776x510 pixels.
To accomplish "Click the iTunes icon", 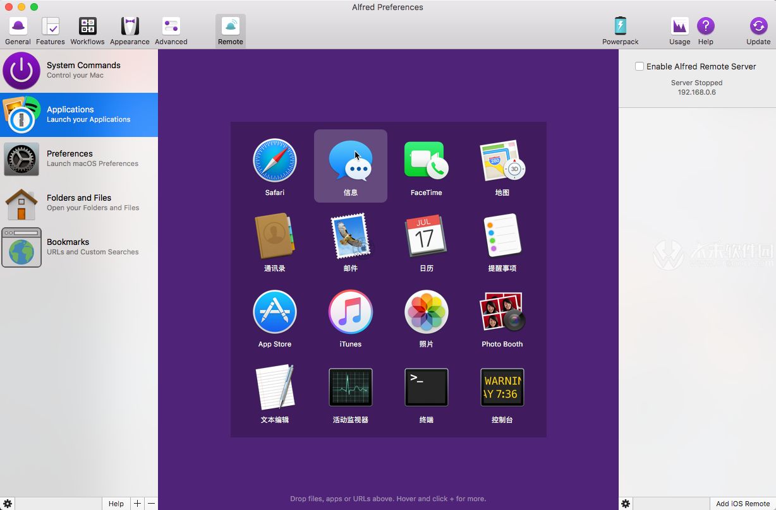I will 351,312.
